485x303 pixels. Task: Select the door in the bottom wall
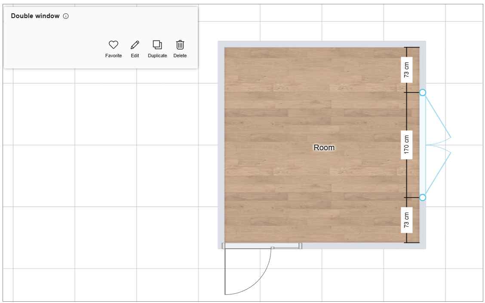pyautogui.click(x=261, y=246)
